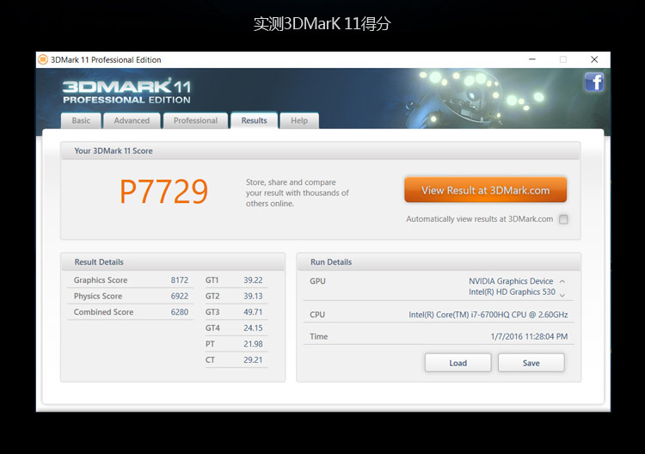Click the time value 1/7/2016 11:28:04 PM

click(529, 336)
